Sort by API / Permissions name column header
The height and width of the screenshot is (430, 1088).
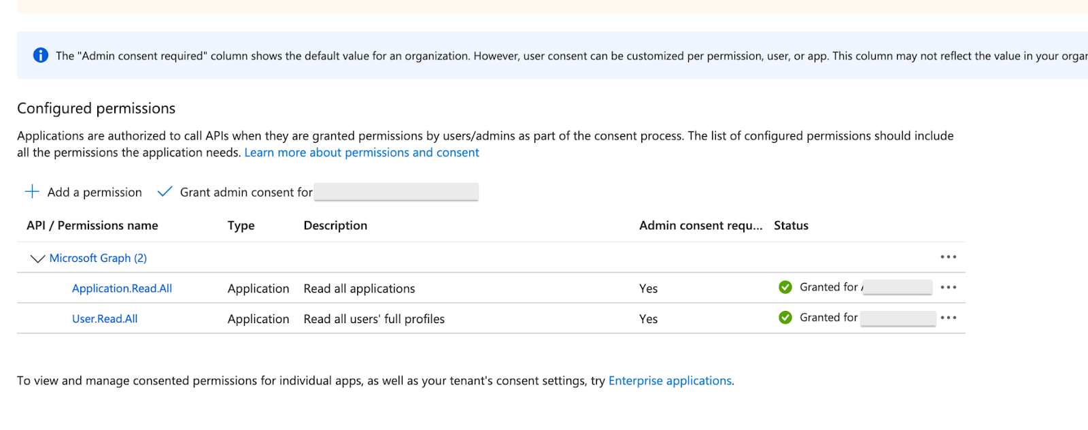click(x=92, y=225)
